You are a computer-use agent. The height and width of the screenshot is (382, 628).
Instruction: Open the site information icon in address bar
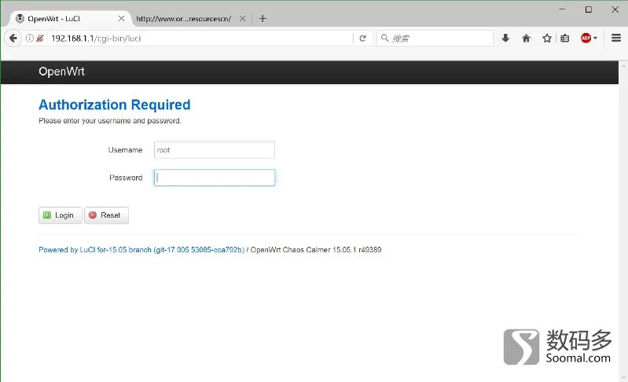30,39
